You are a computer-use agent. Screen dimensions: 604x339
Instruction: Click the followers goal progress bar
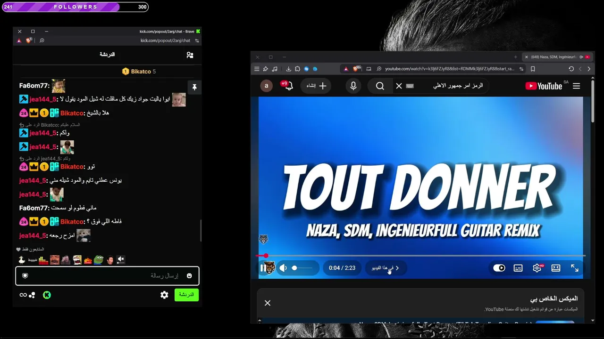coord(75,7)
